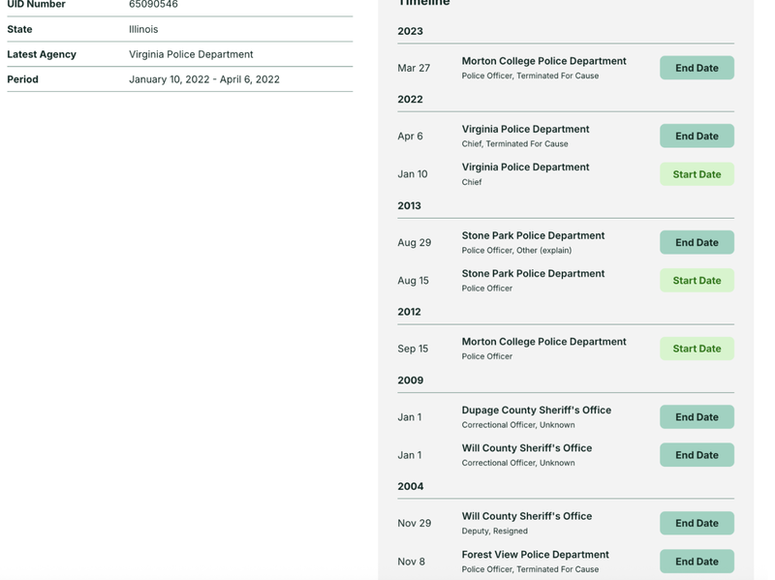Select the Stone Park Police Department Aug 15 entry
The height and width of the screenshot is (580, 775).
(x=531, y=273)
